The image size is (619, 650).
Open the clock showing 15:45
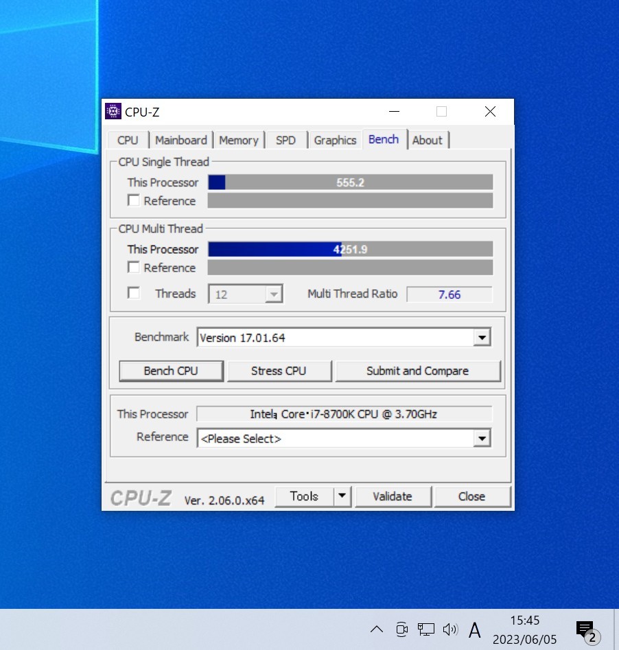(x=524, y=629)
